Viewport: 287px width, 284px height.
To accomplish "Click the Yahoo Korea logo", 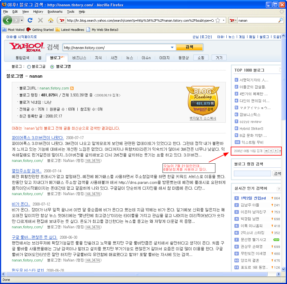I will [x=27, y=47].
